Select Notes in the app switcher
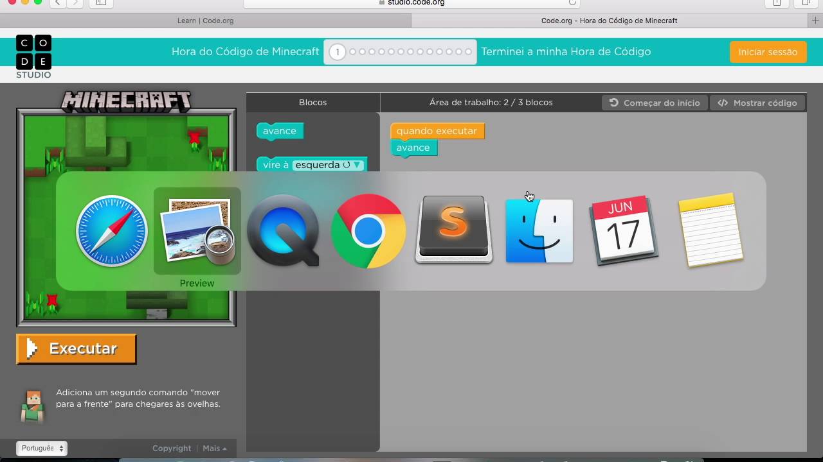 (x=710, y=230)
